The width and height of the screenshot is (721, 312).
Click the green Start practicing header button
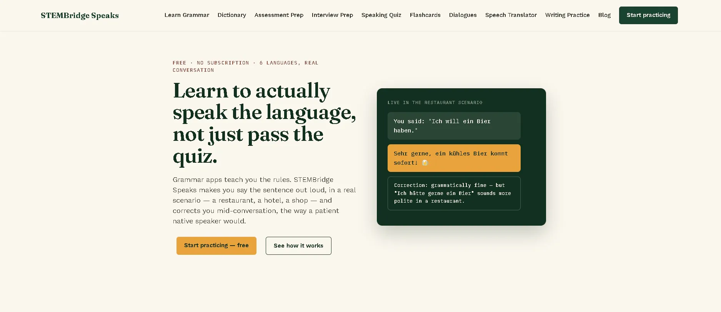click(x=648, y=15)
